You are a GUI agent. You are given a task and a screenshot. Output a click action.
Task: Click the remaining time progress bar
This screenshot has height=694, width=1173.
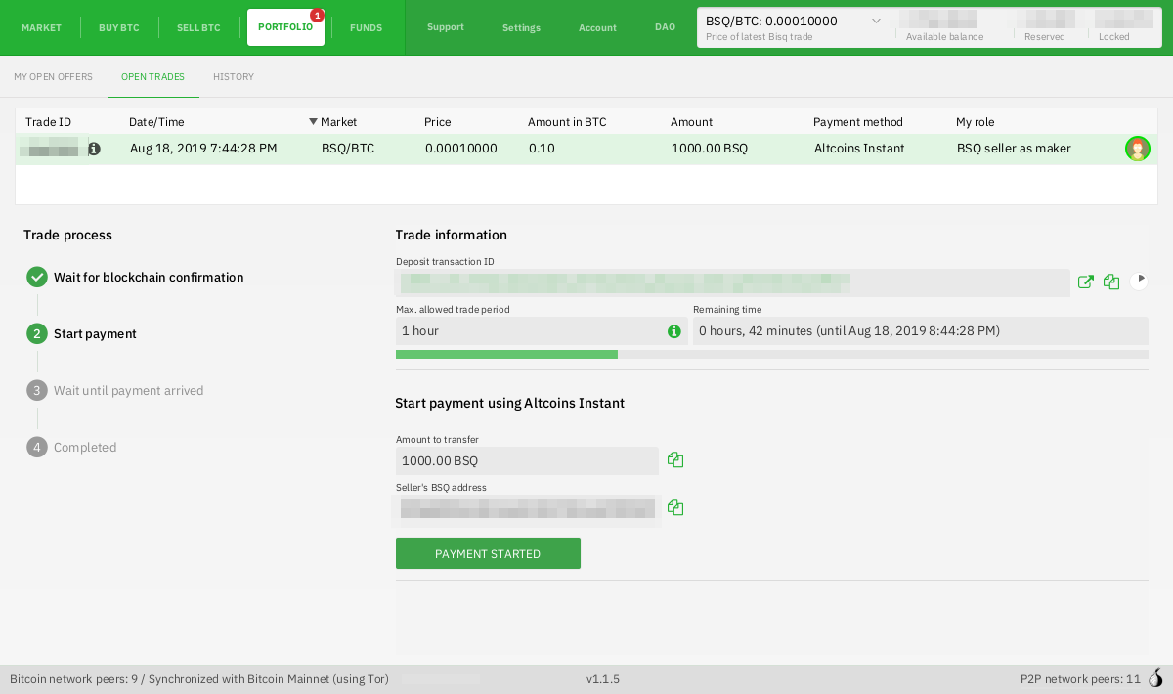(x=772, y=354)
